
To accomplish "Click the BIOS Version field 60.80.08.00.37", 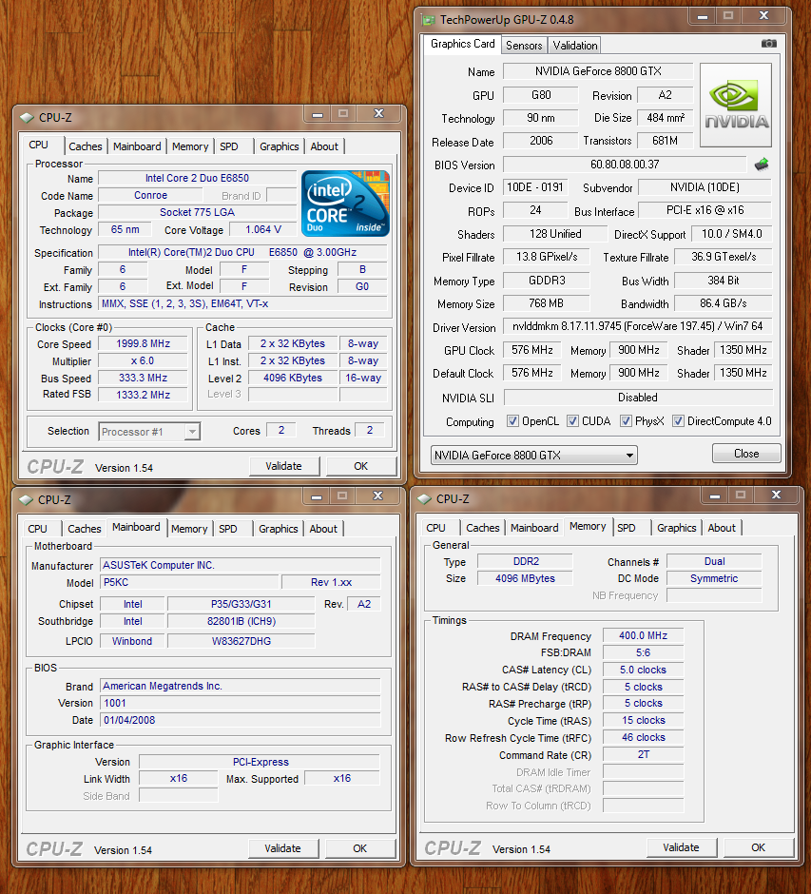I will (x=625, y=165).
